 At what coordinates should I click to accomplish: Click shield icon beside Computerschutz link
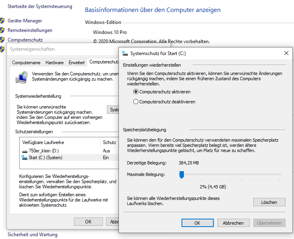click(2, 40)
